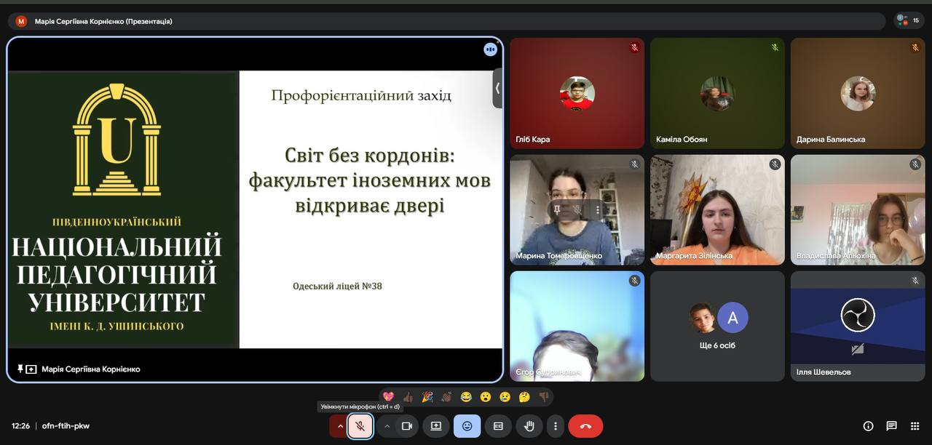Select Каміла Обоян's avatar tile

coord(717,93)
